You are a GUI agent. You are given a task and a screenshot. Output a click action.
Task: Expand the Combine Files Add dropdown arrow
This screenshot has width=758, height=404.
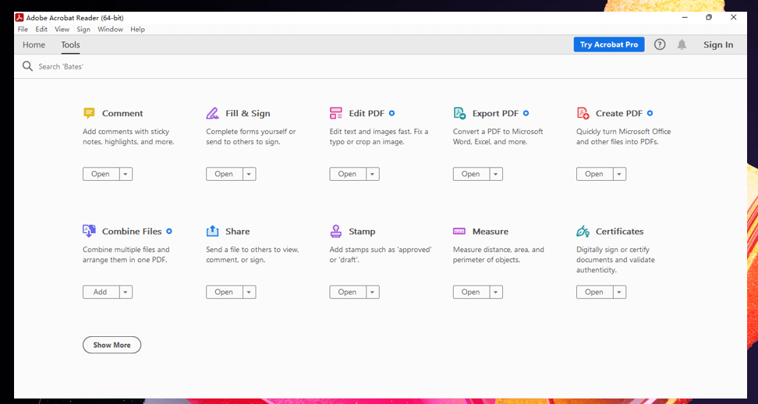126,292
